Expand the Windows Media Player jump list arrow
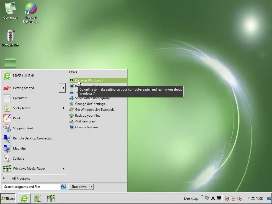The height and width of the screenshot is (204, 272). (x=63, y=169)
